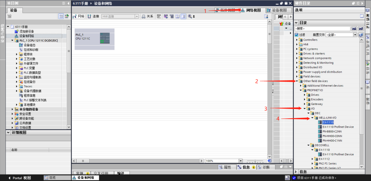This screenshot has width=371, height=181.
Task: Switch to the 设备视图 tab
Action: coord(278,10)
